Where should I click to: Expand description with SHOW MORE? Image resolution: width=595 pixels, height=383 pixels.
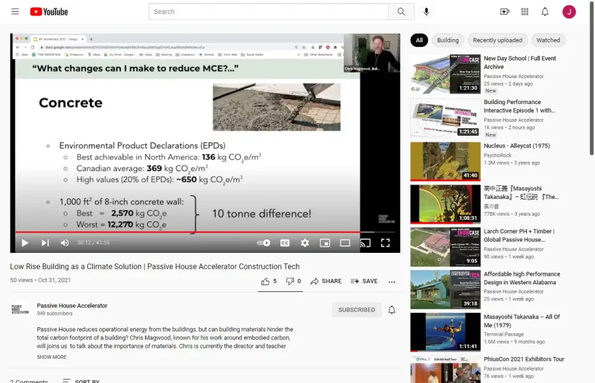51,357
